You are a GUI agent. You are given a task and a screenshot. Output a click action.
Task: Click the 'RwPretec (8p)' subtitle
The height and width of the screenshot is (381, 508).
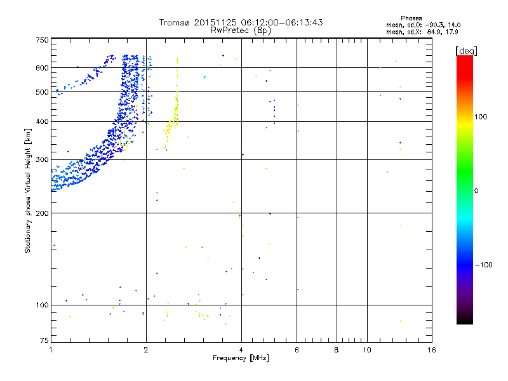tap(241, 30)
